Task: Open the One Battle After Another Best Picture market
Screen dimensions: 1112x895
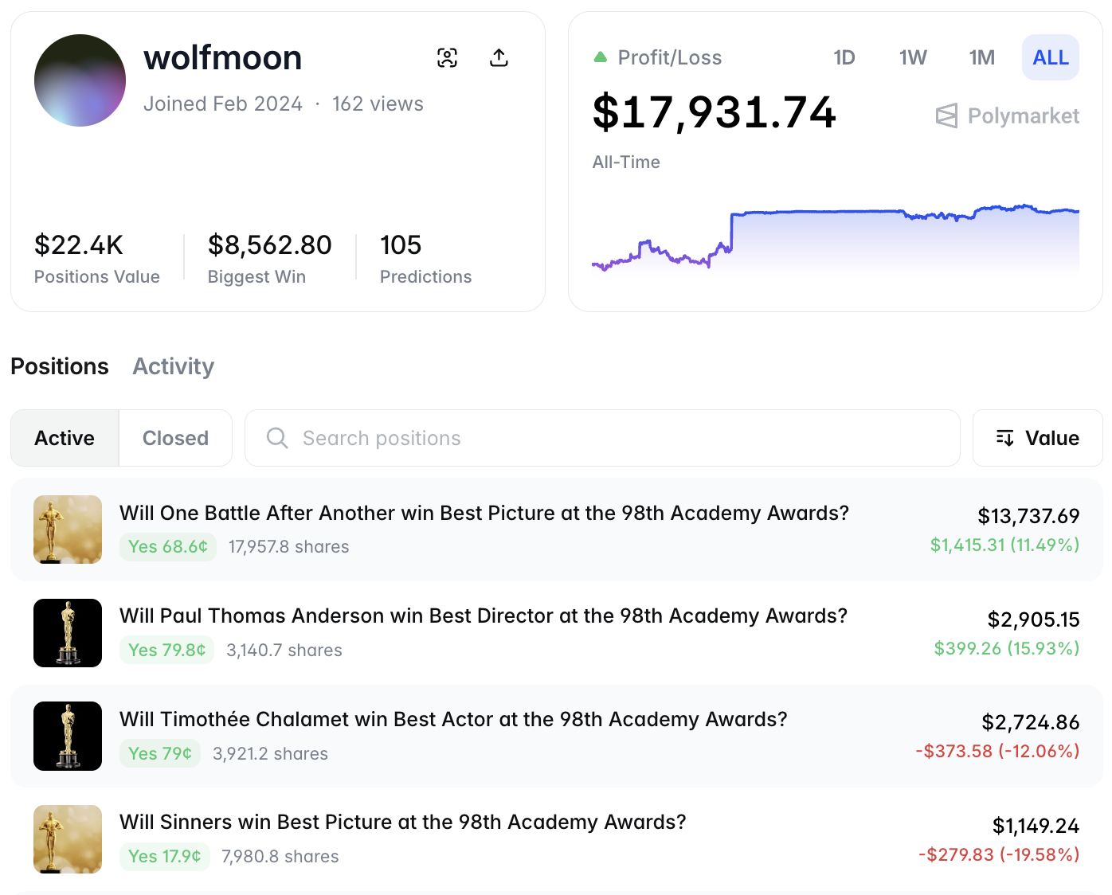Action: (x=484, y=514)
